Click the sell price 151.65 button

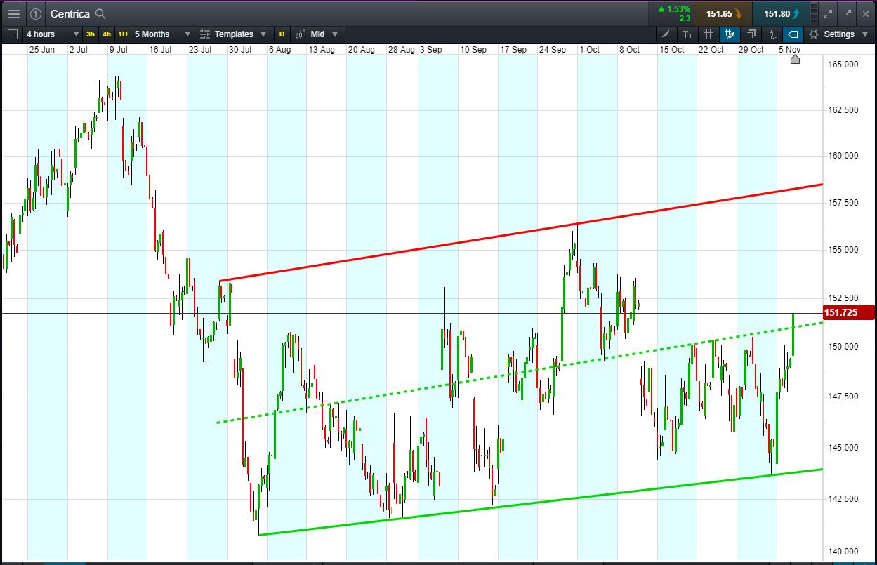pos(723,13)
